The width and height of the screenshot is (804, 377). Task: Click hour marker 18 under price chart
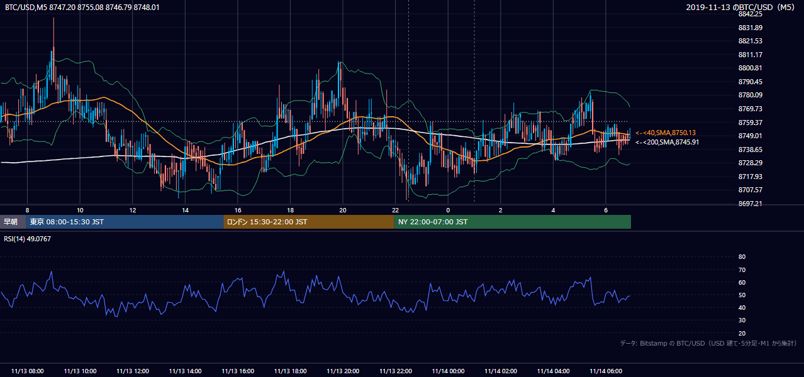coord(290,210)
